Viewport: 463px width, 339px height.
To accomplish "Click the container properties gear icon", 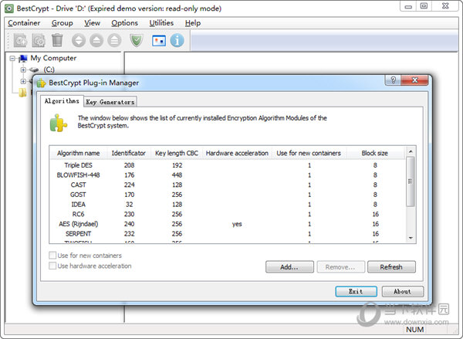I will [39, 40].
